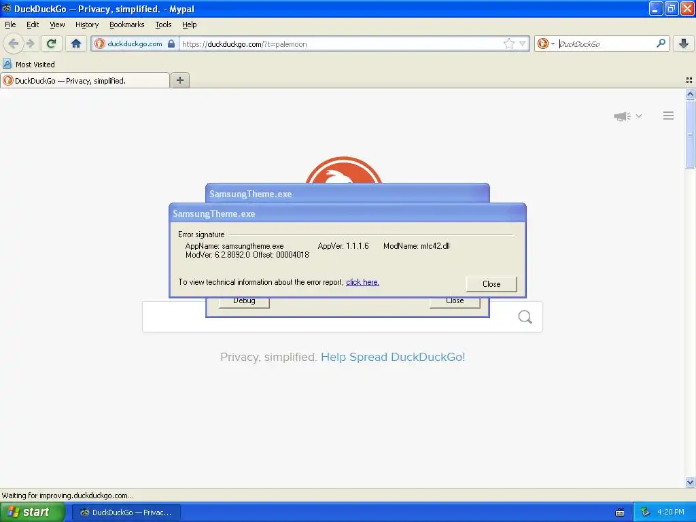Click the duckduckgo.com site identity badge

[135, 43]
